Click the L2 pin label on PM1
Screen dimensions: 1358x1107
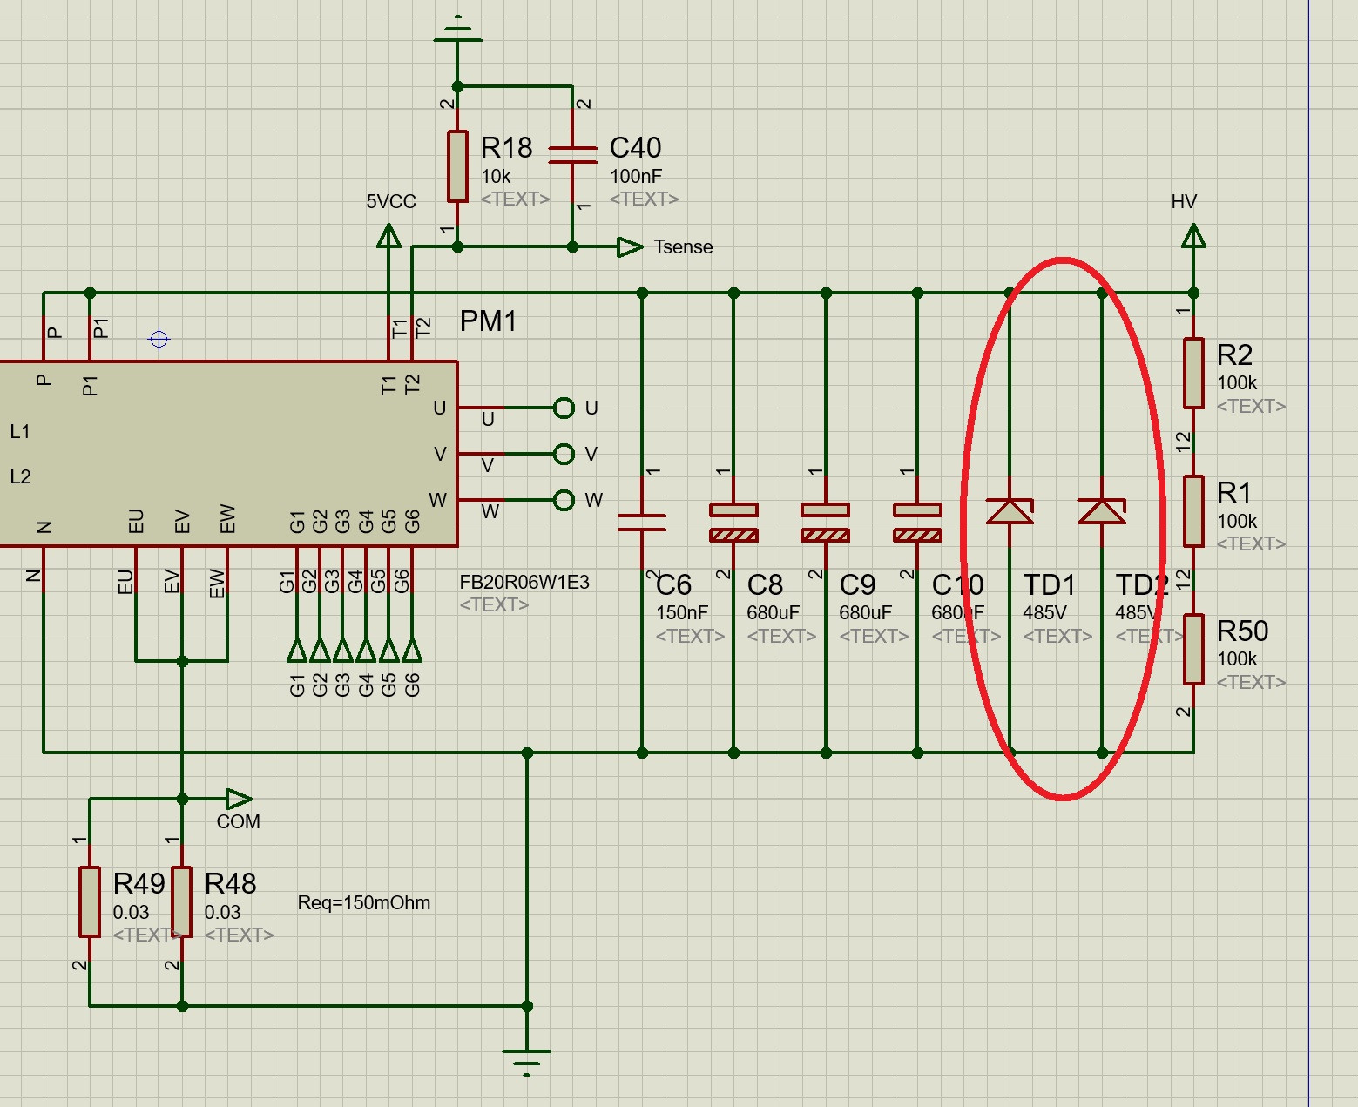click(x=20, y=476)
